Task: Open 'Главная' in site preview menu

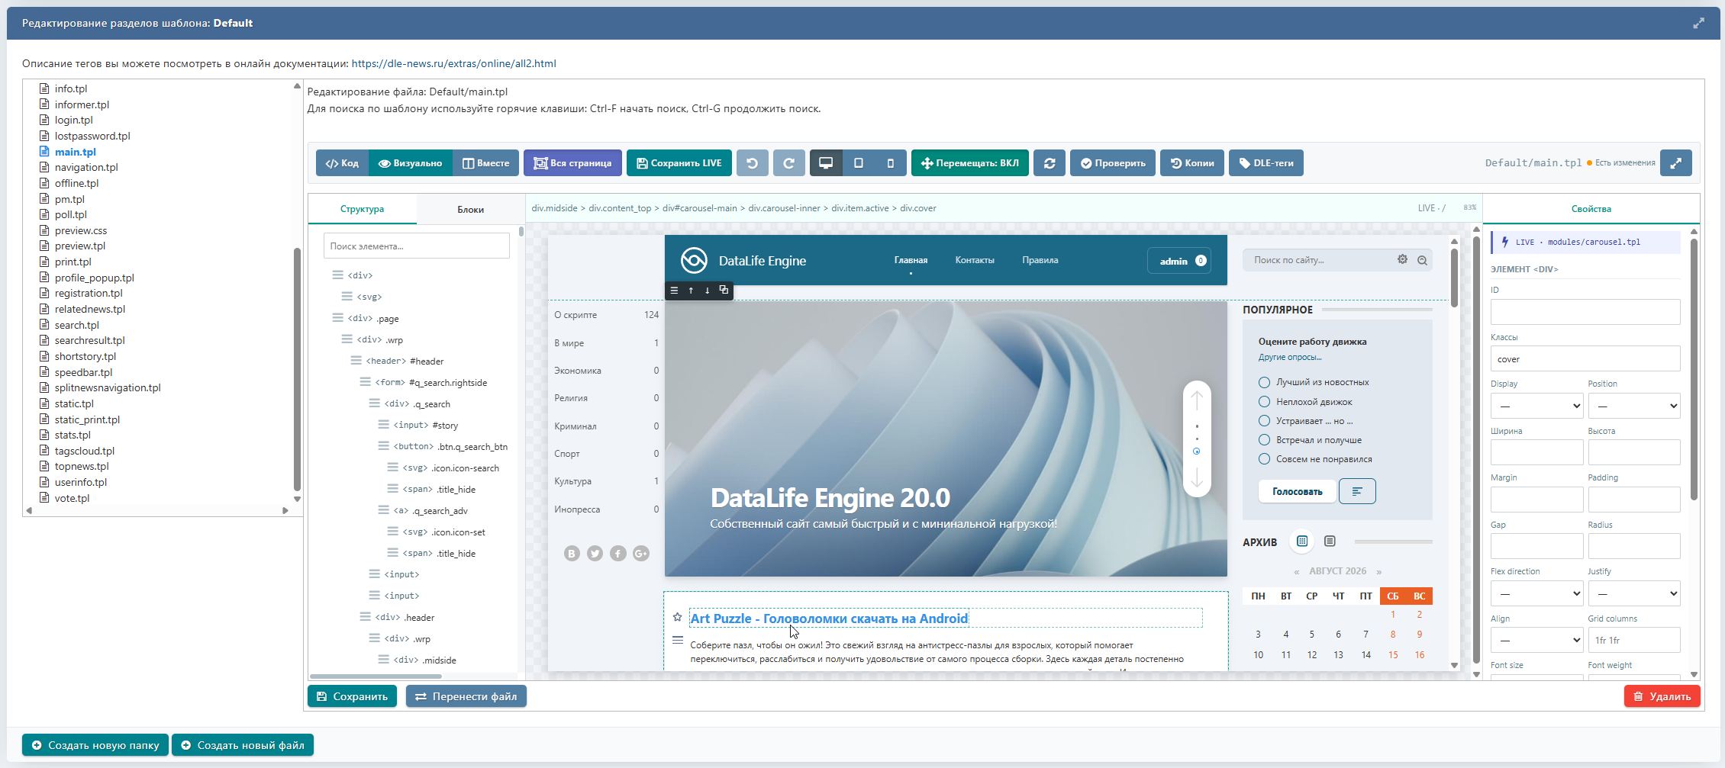Action: coord(911,260)
